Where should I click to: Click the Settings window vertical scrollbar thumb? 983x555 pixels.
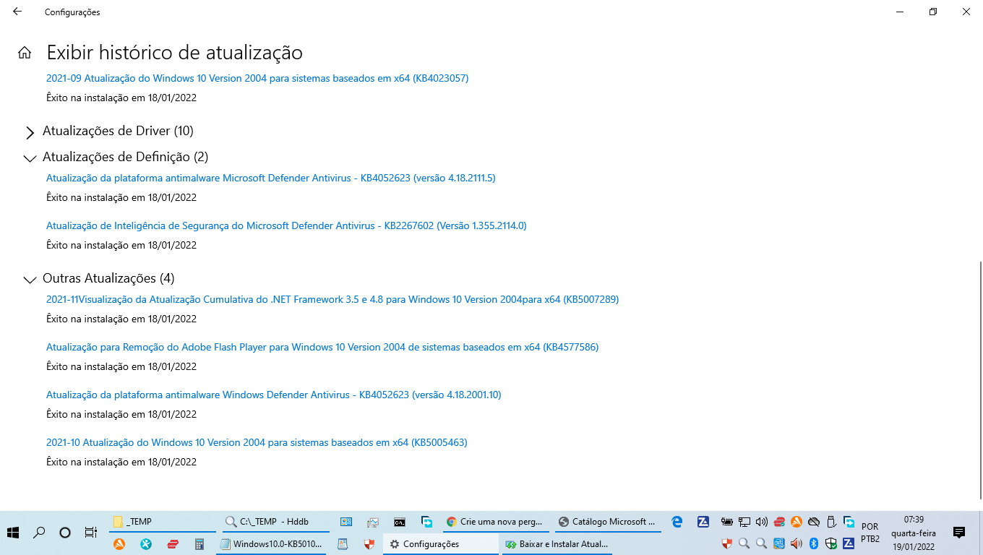coord(980,379)
